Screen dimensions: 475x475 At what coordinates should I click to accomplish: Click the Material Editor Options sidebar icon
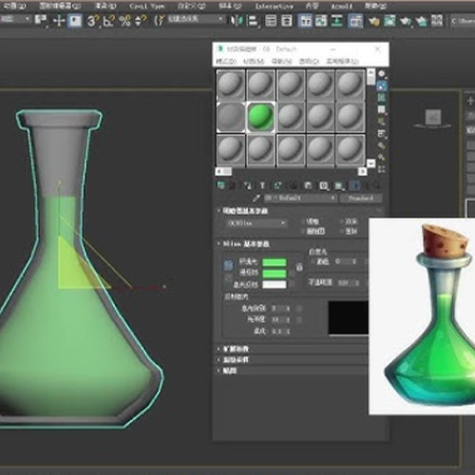coord(382,145)
